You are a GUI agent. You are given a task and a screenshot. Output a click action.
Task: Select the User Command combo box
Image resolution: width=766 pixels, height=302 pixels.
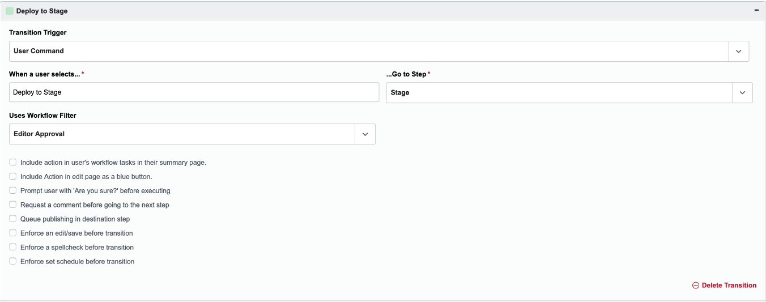pyautogui.click(x=379, y=51)
